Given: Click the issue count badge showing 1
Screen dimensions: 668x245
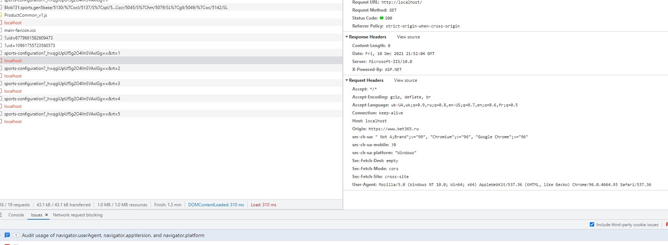Looking at the screenshot, I should (16, 235).
